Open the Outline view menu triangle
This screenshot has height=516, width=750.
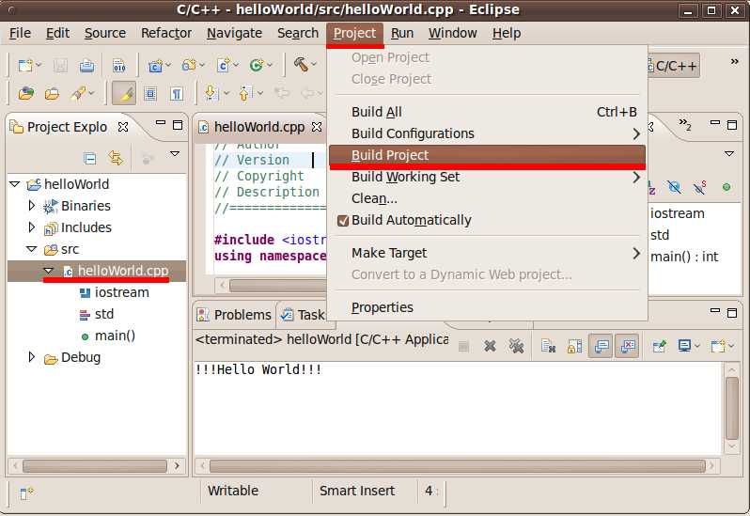tap(729, 153)
